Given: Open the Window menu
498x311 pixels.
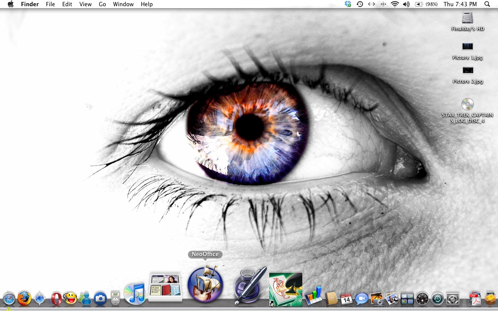Looking at the screenshot, I should pos(123,4).
